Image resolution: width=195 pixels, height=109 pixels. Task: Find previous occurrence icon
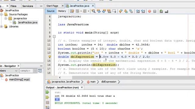click(99, 11)
